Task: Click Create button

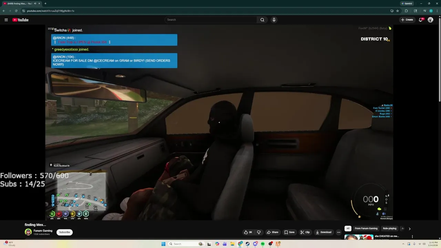Action: 407,20
